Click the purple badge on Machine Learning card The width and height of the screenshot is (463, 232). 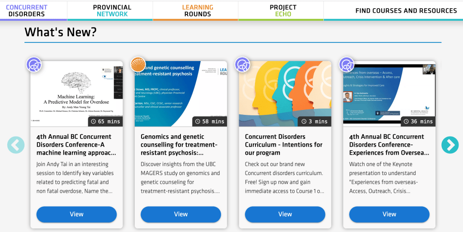(34, 65)
